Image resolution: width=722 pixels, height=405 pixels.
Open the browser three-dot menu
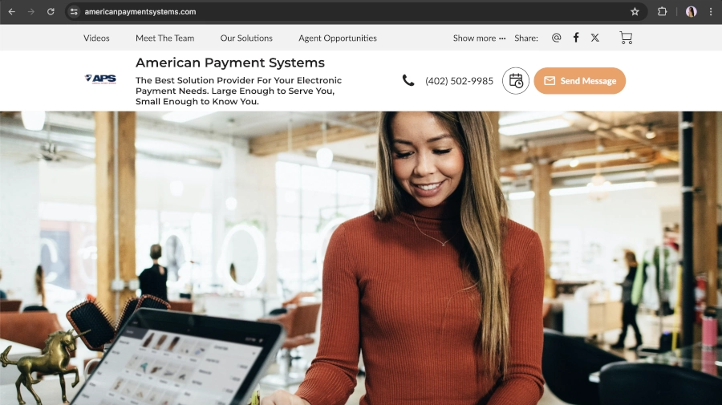[711, 11]
